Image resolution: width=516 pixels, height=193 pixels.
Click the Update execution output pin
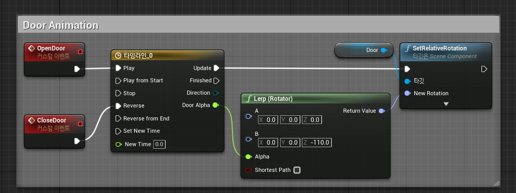tap(216, 68)
